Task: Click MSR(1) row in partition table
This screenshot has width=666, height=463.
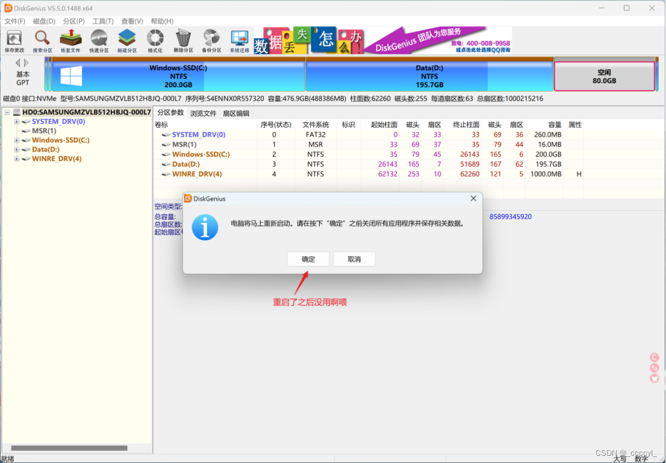Action: point(367,144)
